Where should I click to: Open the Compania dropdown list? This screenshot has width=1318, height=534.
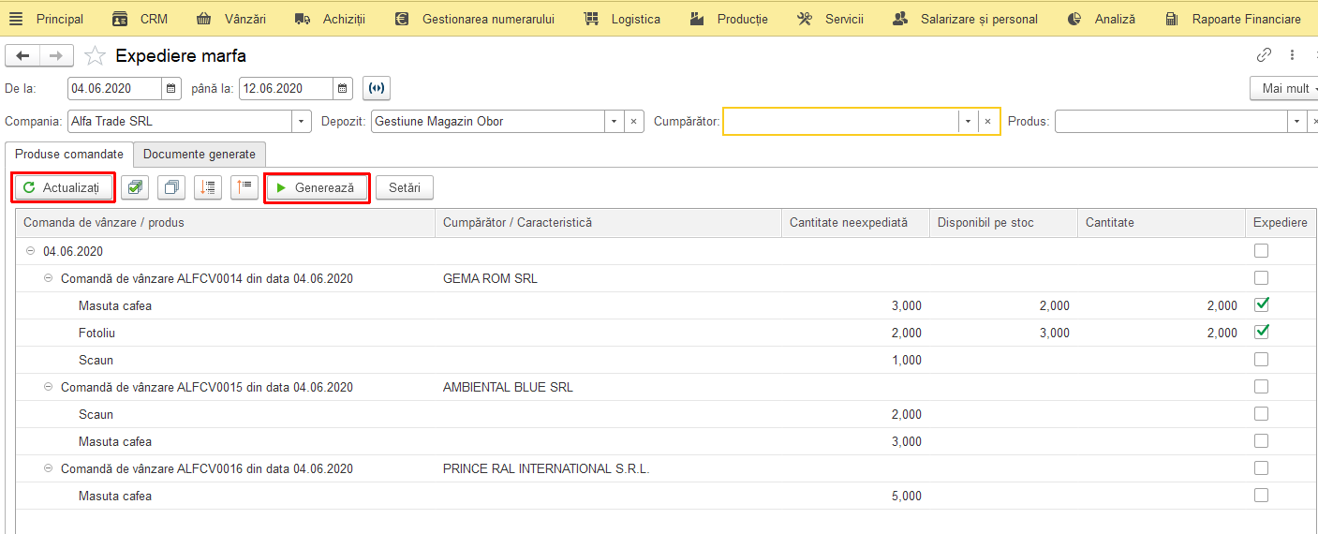[302, 122]
